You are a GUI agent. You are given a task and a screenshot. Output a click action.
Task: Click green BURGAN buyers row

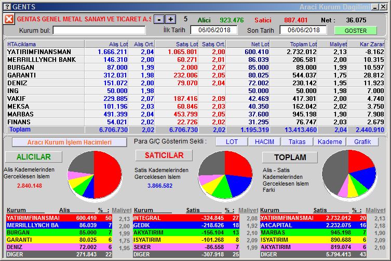click(x=59, y=232)
